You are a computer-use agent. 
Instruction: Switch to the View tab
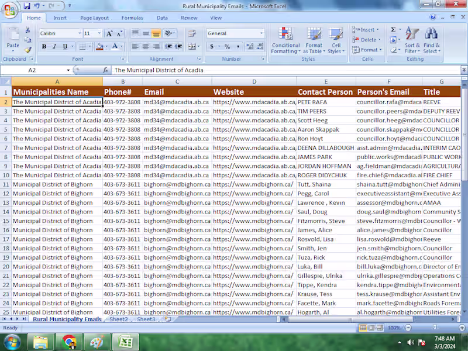pyautogui.click(x=216, y=18)
